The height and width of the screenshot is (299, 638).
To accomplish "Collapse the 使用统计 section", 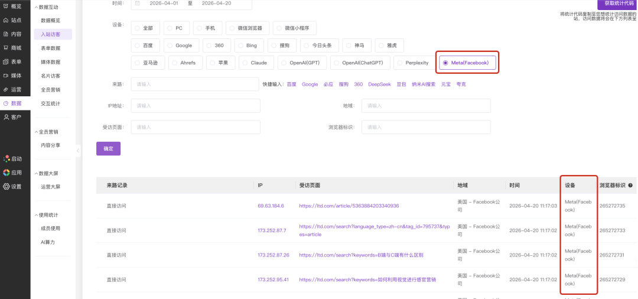I will (35, 215).
